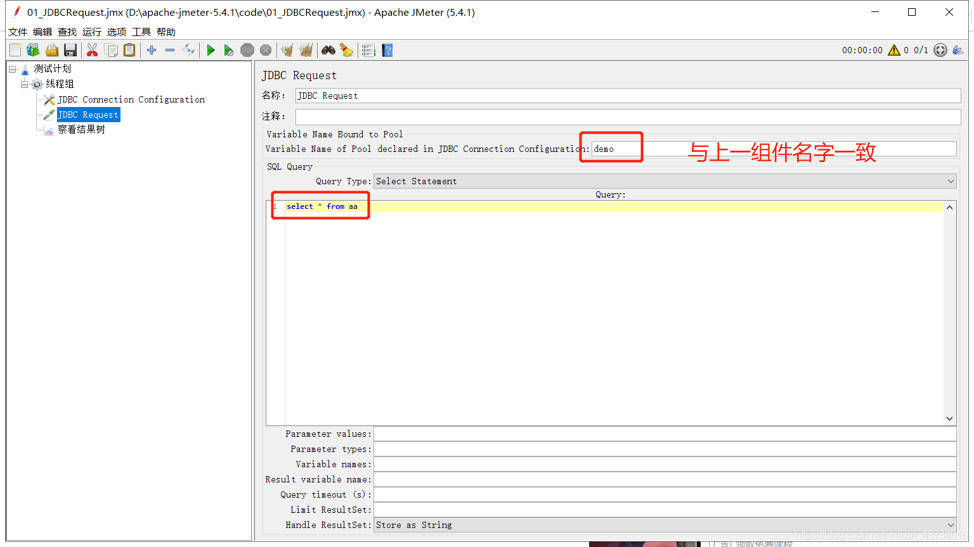974x547 pixels.
Task: Click the 0/1 thread count text
Action: (x=921, y=50)
